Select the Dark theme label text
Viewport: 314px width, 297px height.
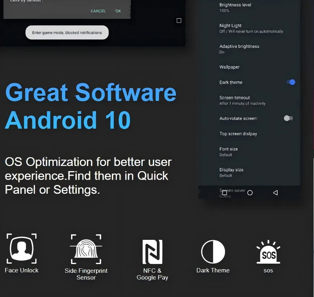pos(231,82)
